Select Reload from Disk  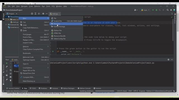pyautogui.click(x=34, y=73)
